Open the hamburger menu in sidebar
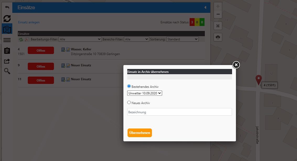The height and width of the screenshot is (161, 297). point(7,40)
